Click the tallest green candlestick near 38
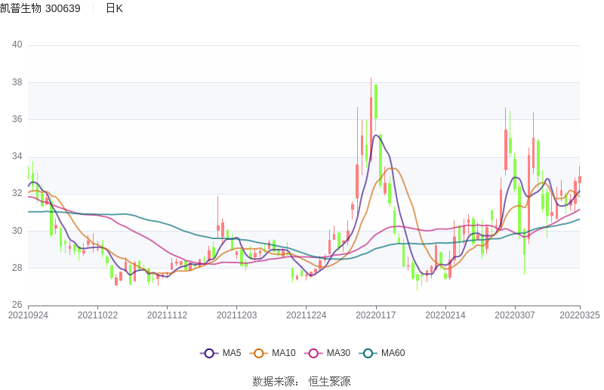The image size is (604, 390). pos(375,102)
